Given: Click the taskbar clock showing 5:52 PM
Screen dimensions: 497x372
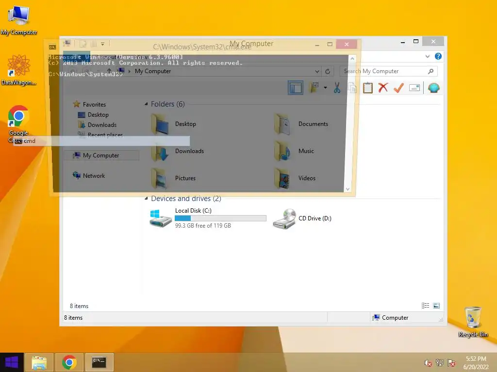Looking at the screenshot, I should (x=476, y=363).
